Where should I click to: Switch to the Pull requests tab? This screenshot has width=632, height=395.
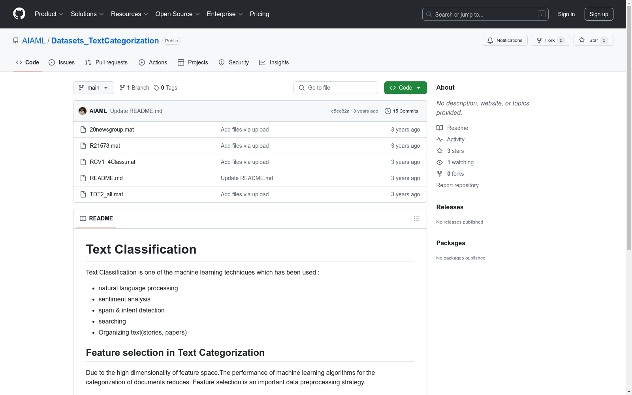click(x=106, y=62)
